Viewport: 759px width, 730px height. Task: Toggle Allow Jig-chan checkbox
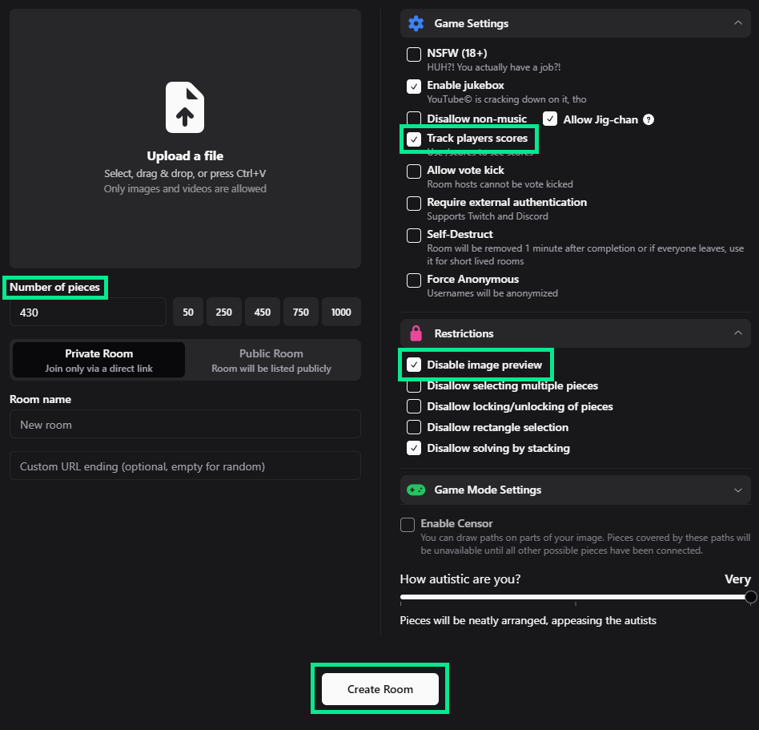pyautogui.click(x=550, y=119)
